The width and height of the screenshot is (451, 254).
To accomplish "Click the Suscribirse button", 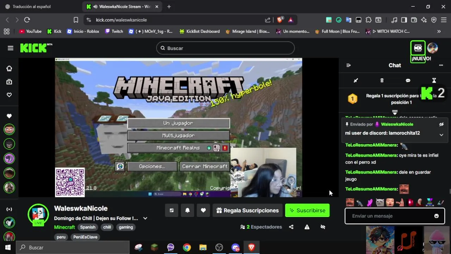I will [307, 210].
